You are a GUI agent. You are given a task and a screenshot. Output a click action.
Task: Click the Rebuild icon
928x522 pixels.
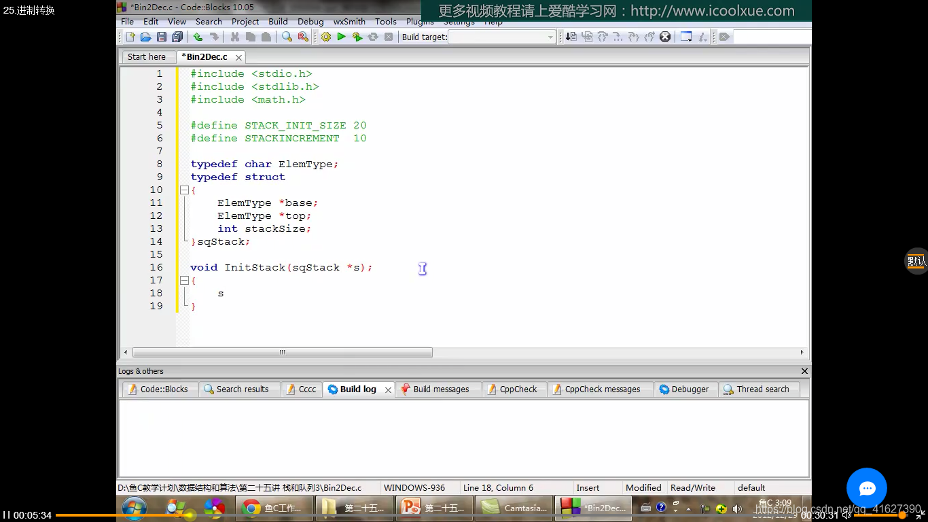click(373, 37)
